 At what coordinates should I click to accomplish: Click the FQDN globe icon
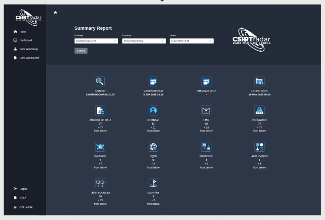pyautogui.click(x=153, y=147)
